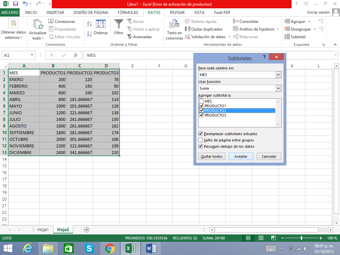Click Actualizar todo refresh icon
The image size is (340, 255).
38,25
